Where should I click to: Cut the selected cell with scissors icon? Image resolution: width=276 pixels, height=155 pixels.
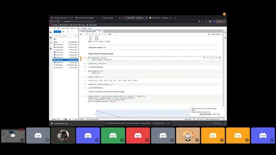(87, 34)
